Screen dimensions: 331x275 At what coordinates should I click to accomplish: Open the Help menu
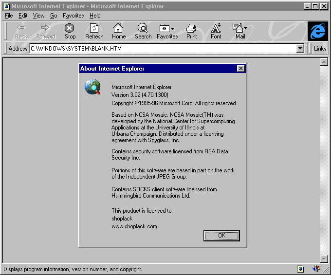click(95, 16)
